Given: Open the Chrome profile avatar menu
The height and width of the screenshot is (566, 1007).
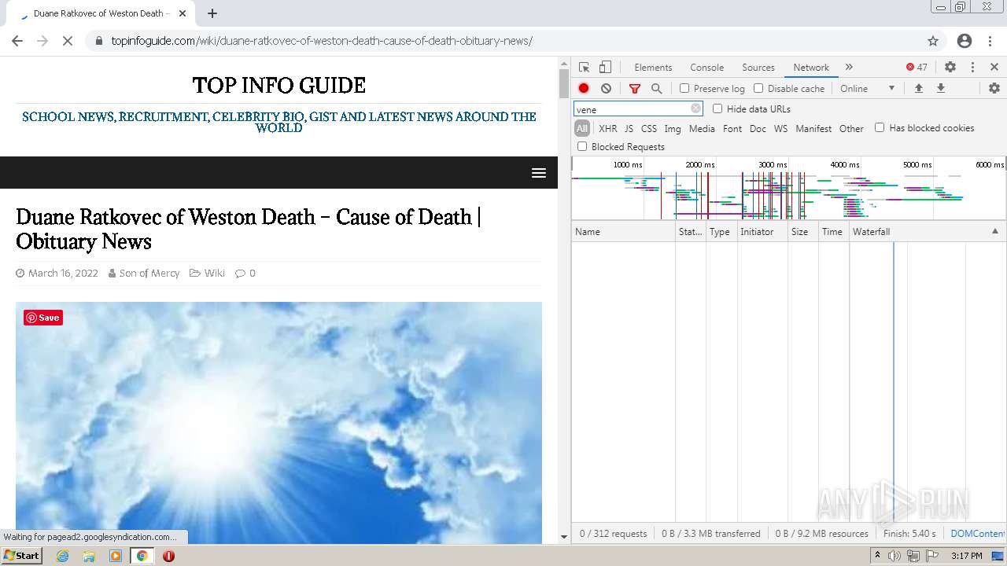Looking at the screenshot, I should [965, 41].
